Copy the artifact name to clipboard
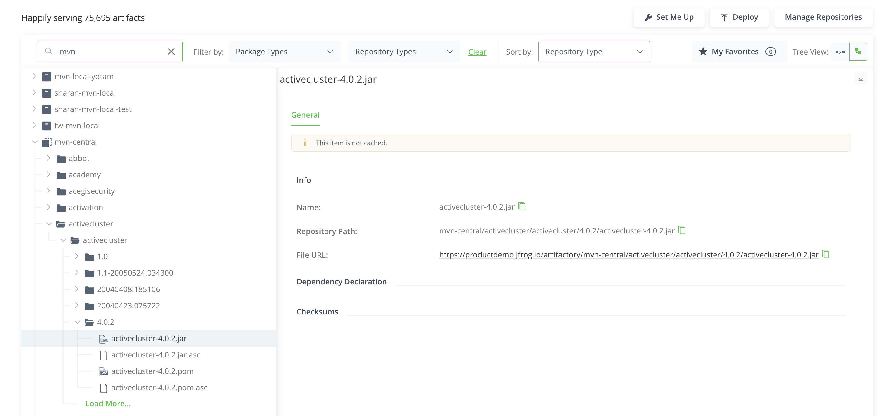Viewport: 880px width, 416px height. [522, 206]
